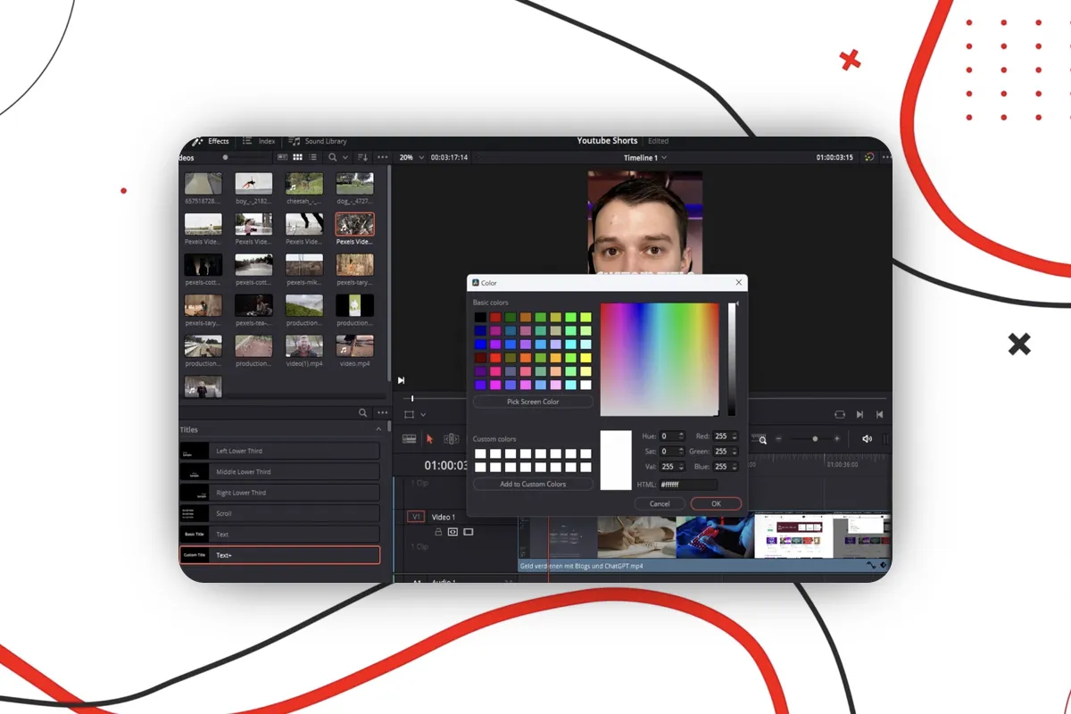The width and height of the screenshot is (1071, 714).
Task: Toggle the Video 1 track enable icon
Action: click(x=468, y=532)
